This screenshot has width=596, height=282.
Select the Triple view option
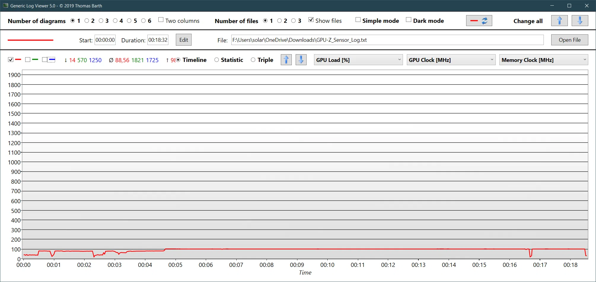253,60
